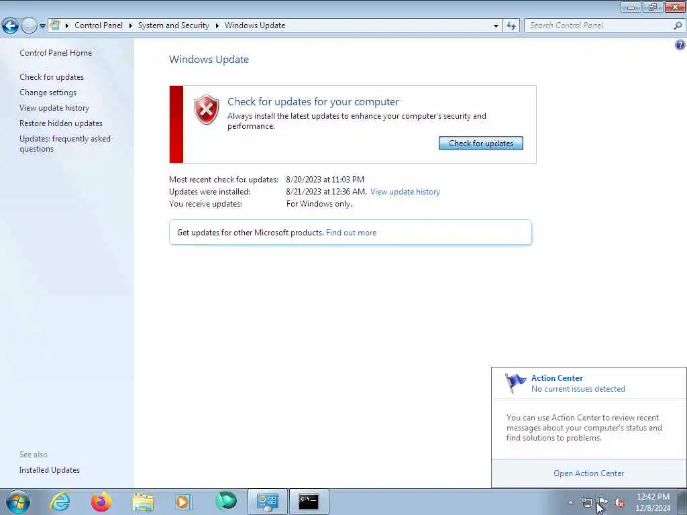Select Control Panel in the breadcrumb
The image size is (687, 515).
(x=99, y=25)
